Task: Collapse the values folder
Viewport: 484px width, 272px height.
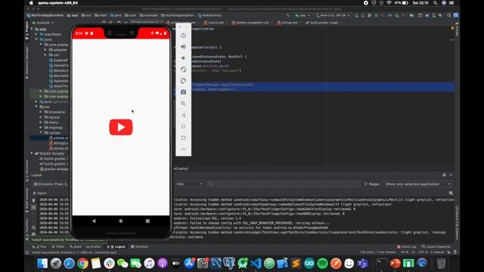Action: tap(41, 133)
